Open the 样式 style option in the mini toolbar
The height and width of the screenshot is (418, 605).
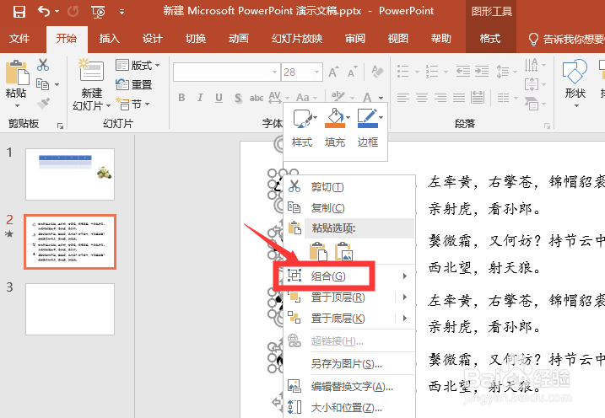pos(302,129)
